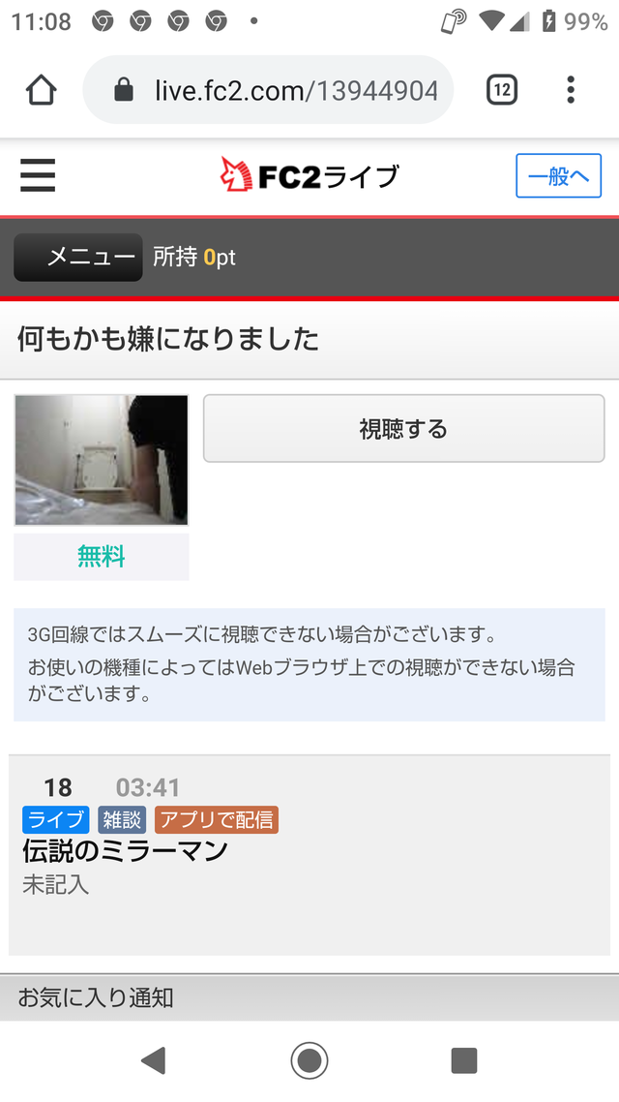Tap the Android back navigation button
Screen dimensions: 619x1102
tap(153, 1059)
